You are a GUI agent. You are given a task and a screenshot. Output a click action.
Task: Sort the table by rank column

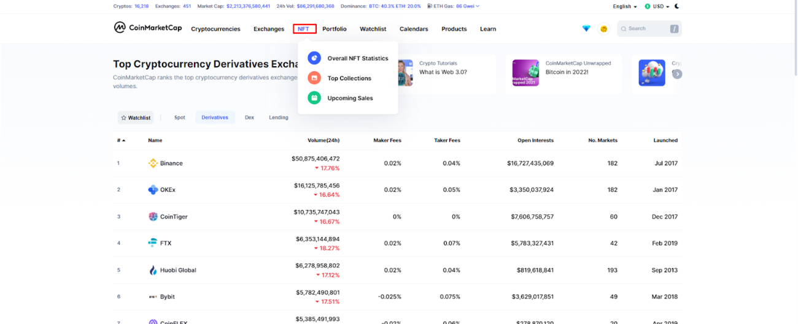pos(121,140)
